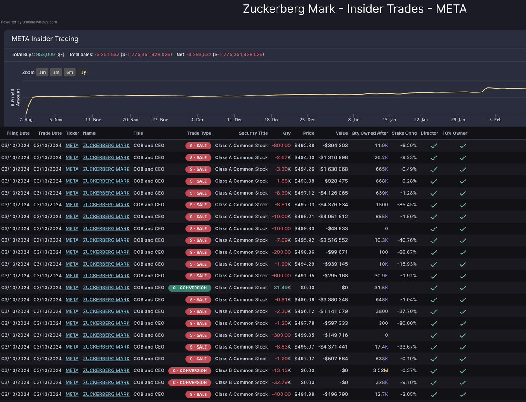
Task: Click the Class B Common Stock cell in -13.13K row
Action: (x=242, y=370)
